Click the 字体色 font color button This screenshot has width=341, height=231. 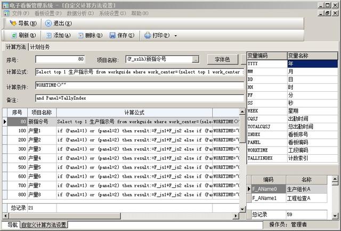[222, 59]
